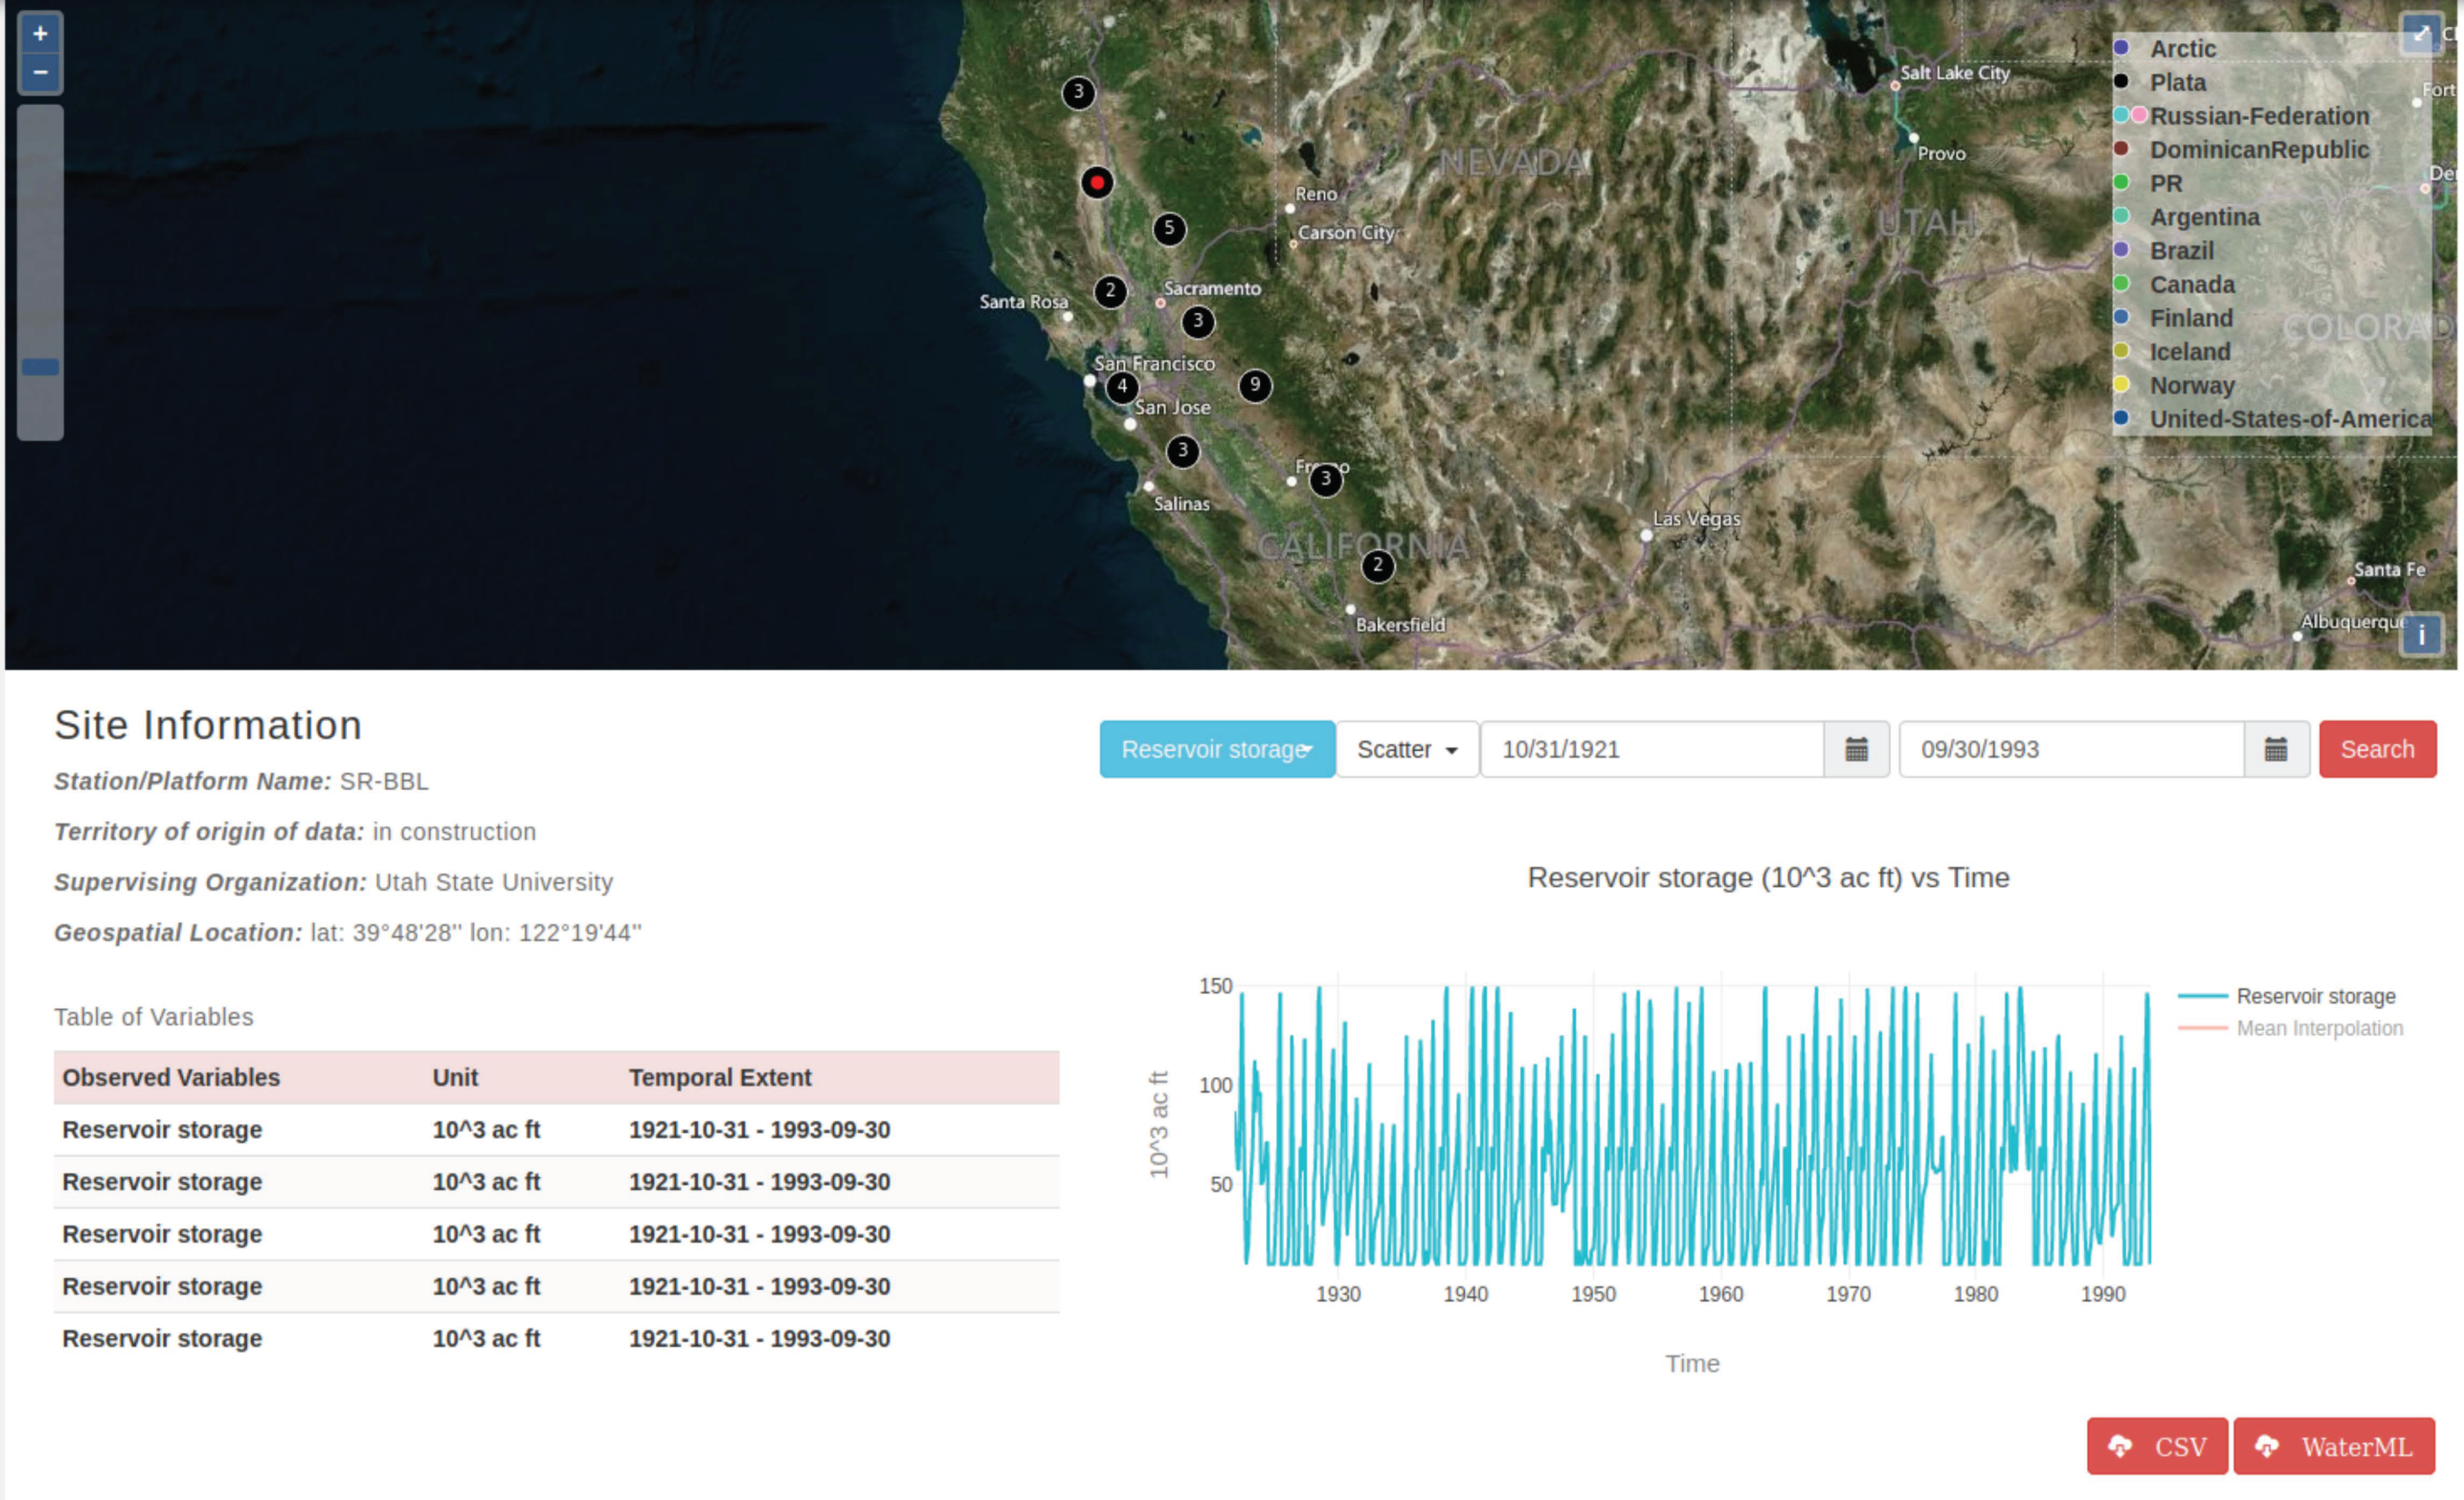
Task: Toggle Reservoir storage trace in chart legend
Action: tap(2315, 996)
